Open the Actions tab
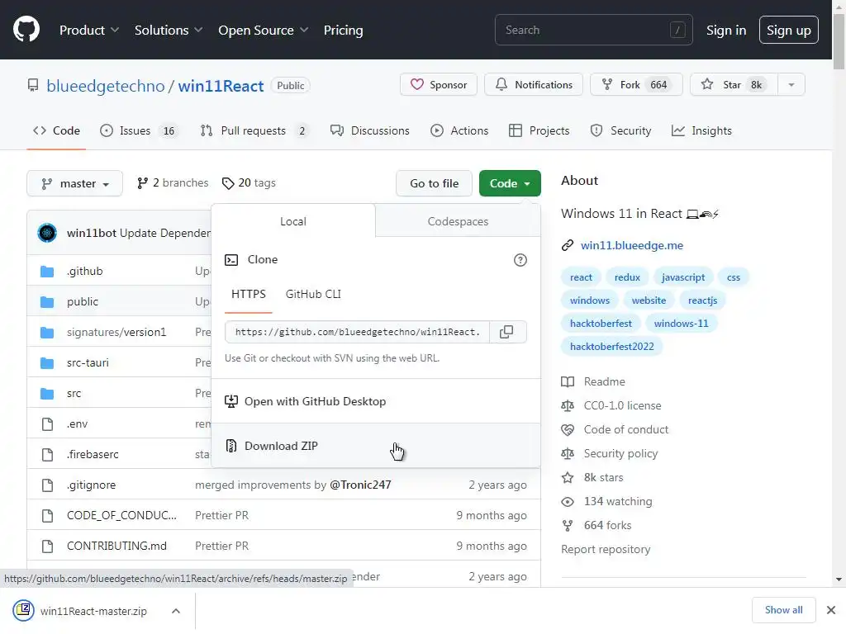This screenshot has width=846, height=634. [459, 131]
